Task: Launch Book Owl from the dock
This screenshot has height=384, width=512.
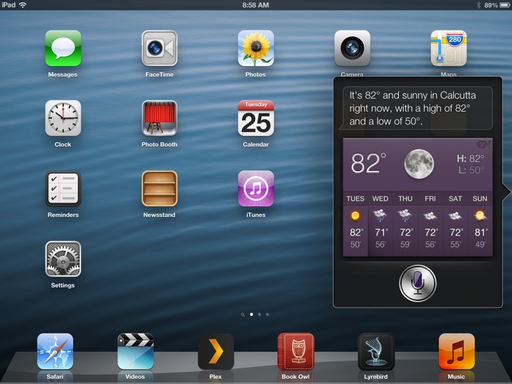Action: (296, 351)
